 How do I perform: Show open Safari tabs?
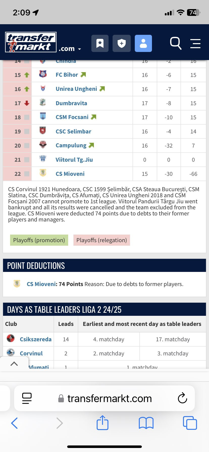coord(190,423)
